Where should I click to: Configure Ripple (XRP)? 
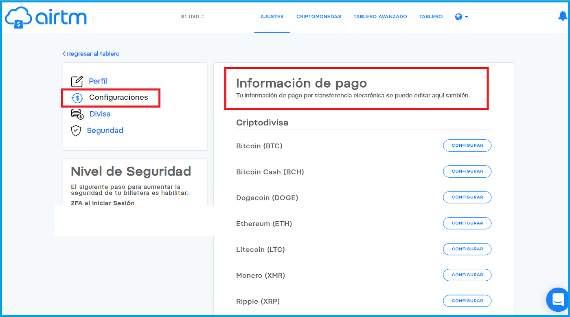[x=467, y=301]
